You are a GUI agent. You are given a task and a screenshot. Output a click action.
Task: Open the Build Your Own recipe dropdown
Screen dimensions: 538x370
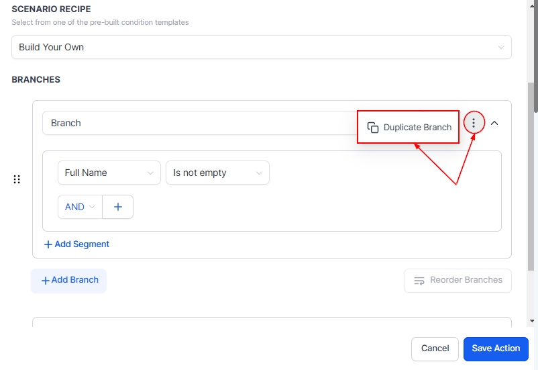262,47
